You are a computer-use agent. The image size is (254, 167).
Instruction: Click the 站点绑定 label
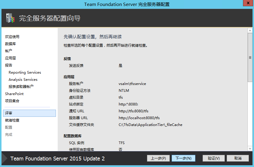(76, 104)
